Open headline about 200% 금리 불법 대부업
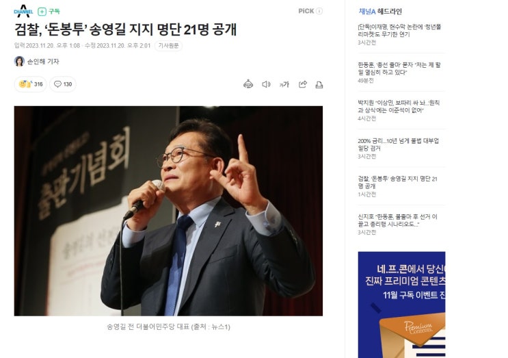The width and height of the screenshot is (508, 358). [x=398, y=144]
